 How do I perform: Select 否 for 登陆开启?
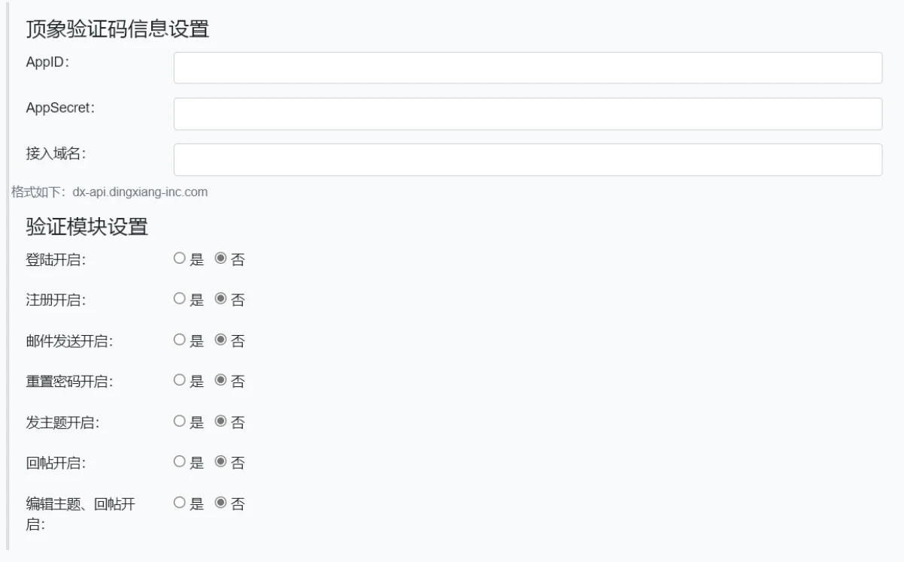(x=220, y=258)
